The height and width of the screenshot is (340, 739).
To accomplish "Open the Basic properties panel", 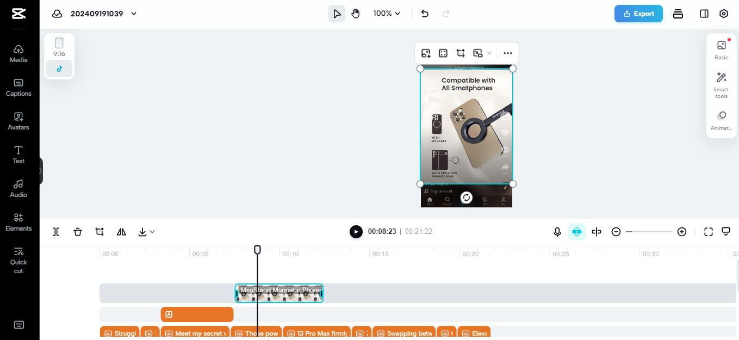I will point(722,50).
